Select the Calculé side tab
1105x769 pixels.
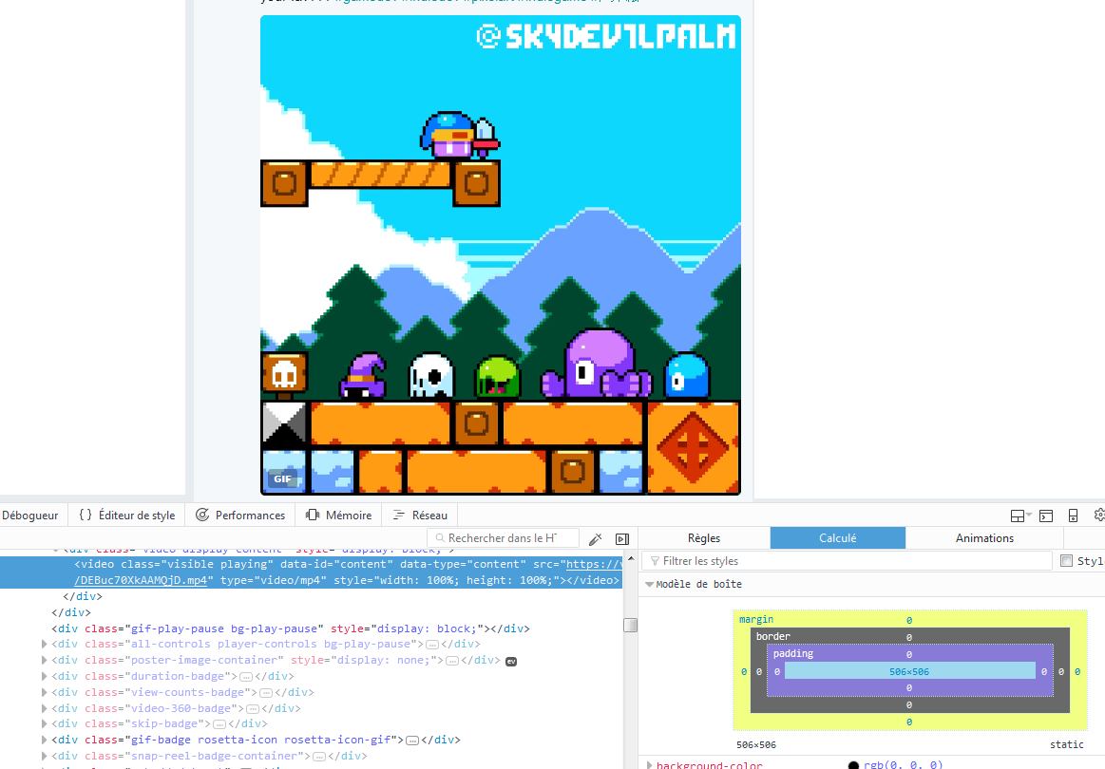(837, 538)
